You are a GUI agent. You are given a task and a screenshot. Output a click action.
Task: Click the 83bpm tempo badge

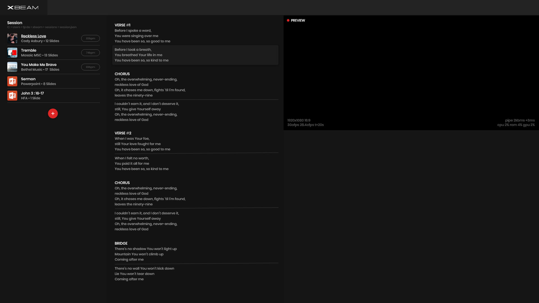click(x=90, y=38)
